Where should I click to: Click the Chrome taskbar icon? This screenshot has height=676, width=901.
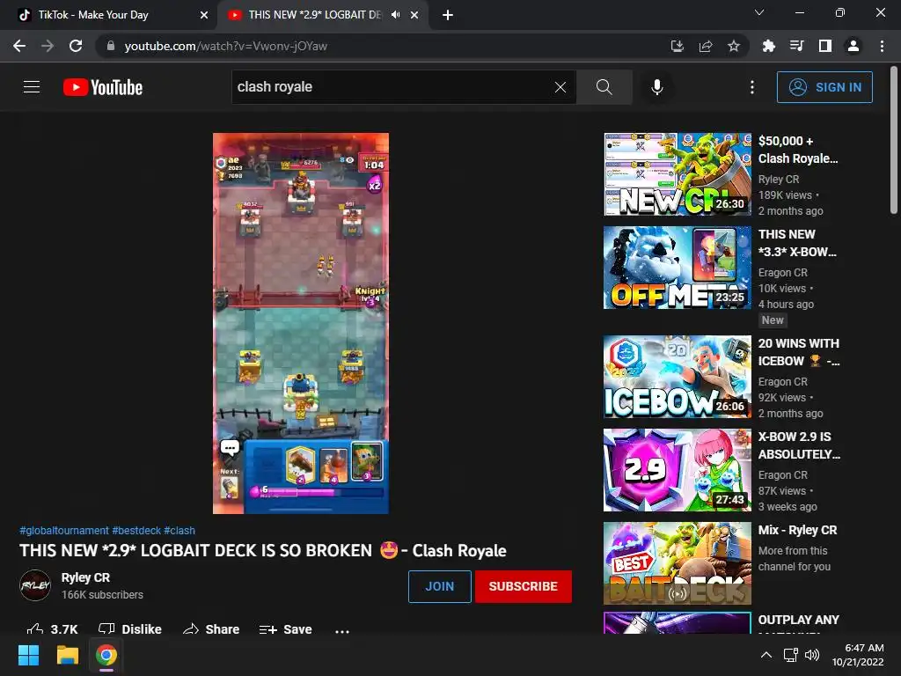point(106,655)
